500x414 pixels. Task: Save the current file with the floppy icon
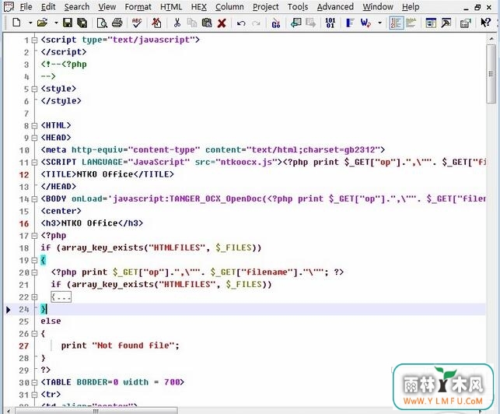[68, 23]
